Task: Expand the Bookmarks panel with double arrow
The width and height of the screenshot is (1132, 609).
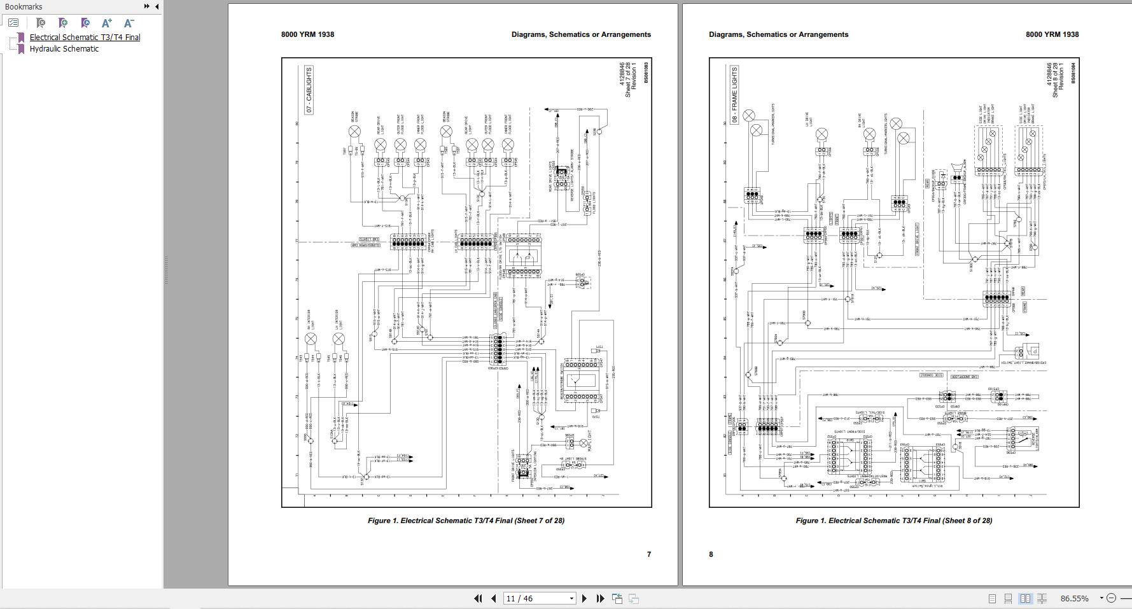Action: tap(146, 6)
